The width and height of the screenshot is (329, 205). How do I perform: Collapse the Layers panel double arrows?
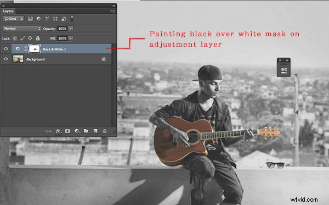click(x=114, y=5)
